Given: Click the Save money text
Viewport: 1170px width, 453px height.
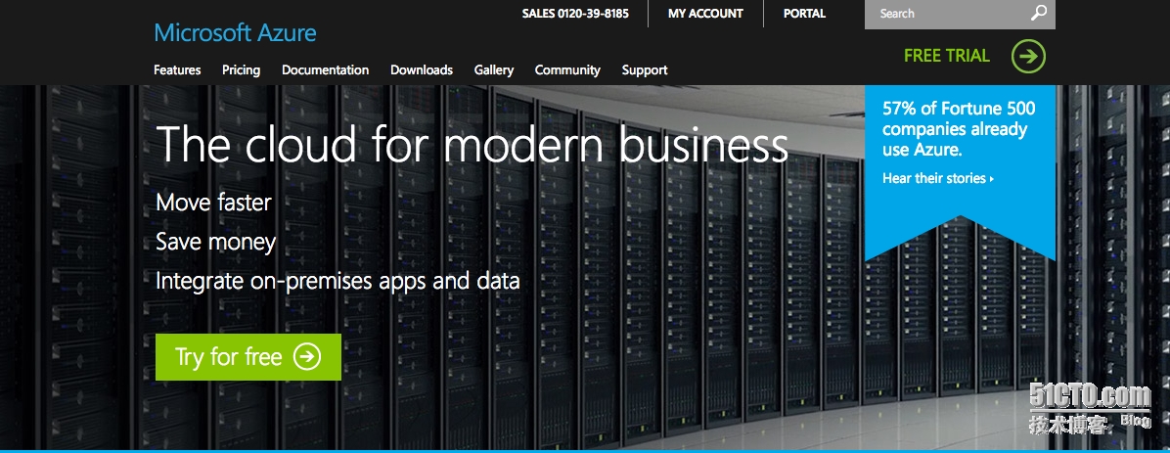Looking at the screenshot, I should tap(215, 242).
